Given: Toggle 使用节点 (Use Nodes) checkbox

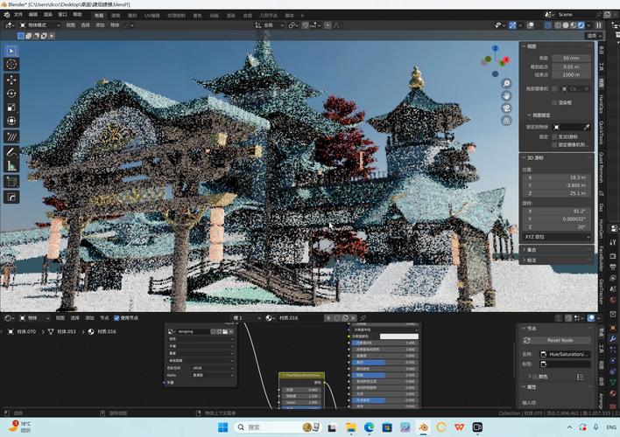Looking at the screenshot, I should pos(116,318).
